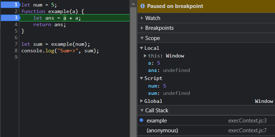This screenshot has height=137, width=275.
Task: Click the info icon beside Paused on breakpoint
Action: pos(143,6)
